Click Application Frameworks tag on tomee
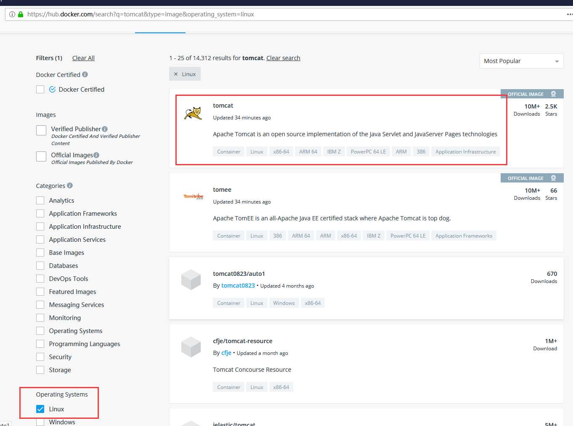This screenshot has width=573, height=426. click(464, 236)
